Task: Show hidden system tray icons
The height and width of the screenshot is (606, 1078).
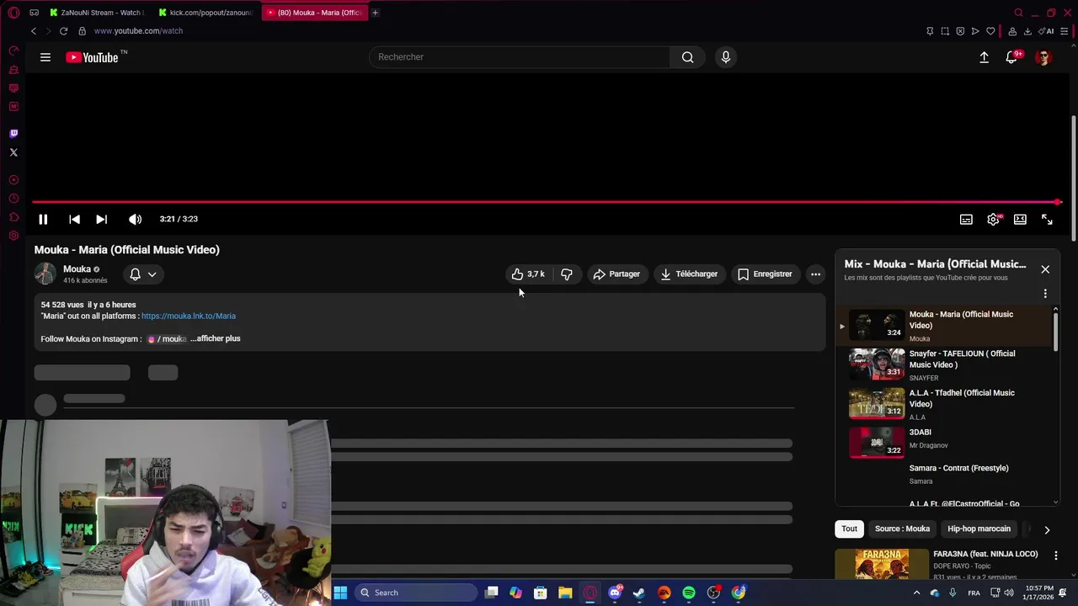Action: coord(917,593)
